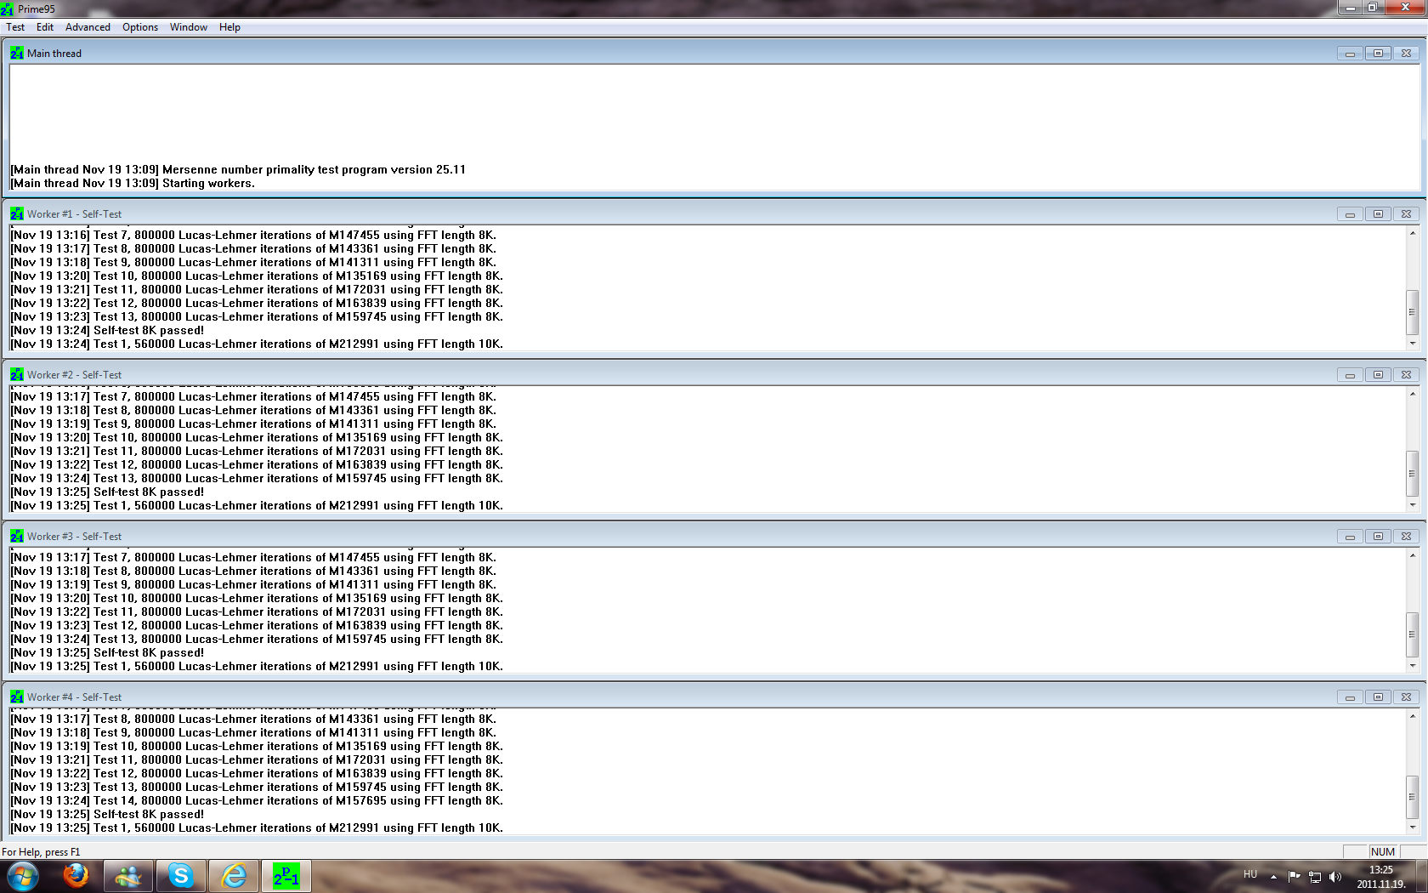The image size is (1428, 893).
Task: Minimize the Worker #1 window
Action: coord(1350,214)
